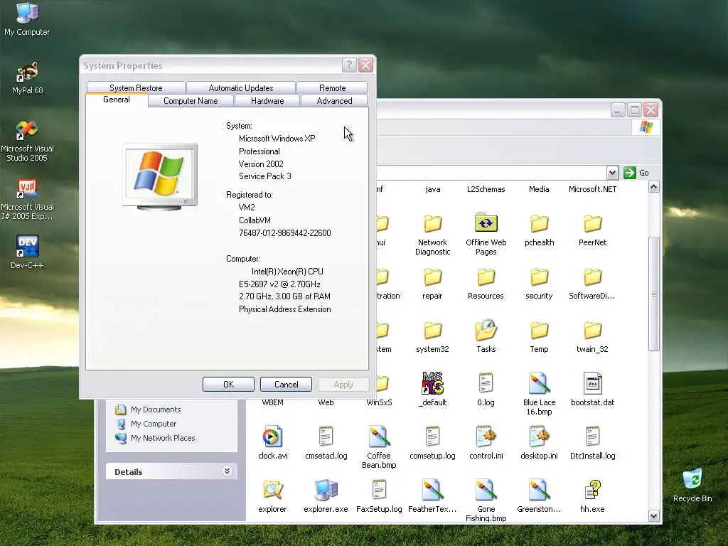Screen dimensions: 728x546
Task: Select the Temp folder
Action: click(x=539, y=337)
